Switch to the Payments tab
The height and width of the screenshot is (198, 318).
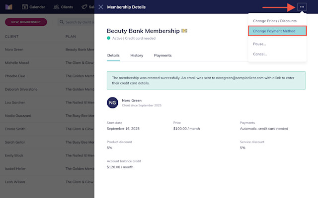[x=162, y=55]
